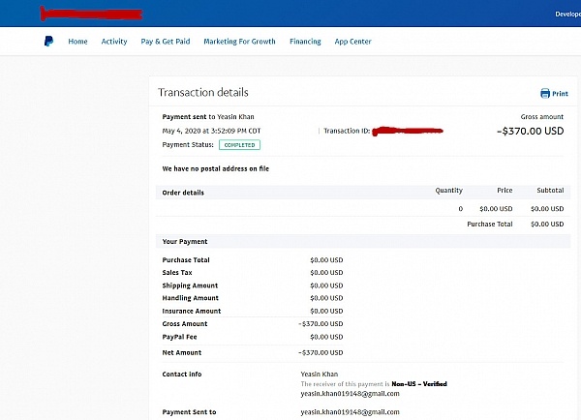Click the redacted account name in header
The height and width of the screenshot is (420, 581).
point(90,15)
